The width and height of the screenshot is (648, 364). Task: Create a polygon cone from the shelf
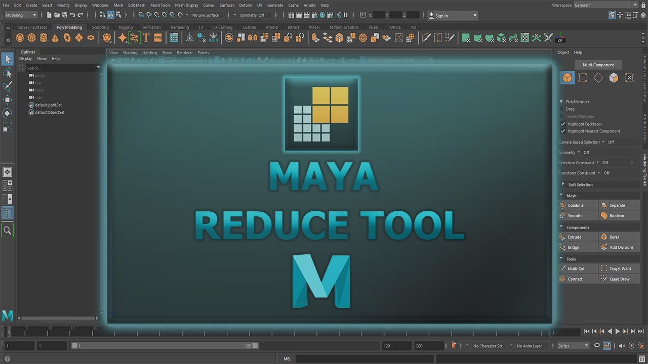click(x=55, y=37)
